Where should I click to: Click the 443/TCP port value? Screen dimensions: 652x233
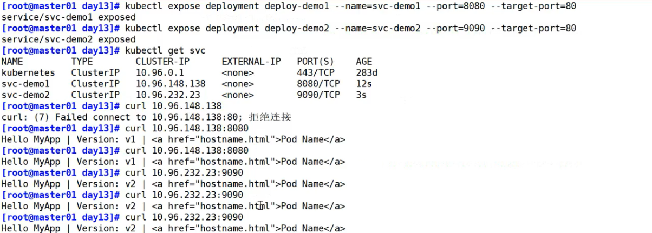pyautogui.click(x=315, y=72)
